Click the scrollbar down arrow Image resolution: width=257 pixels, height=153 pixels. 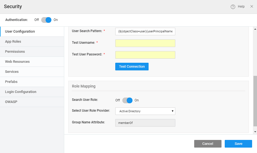tap(255, 132)
